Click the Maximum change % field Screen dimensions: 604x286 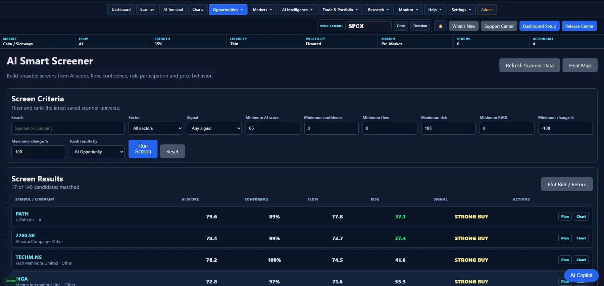39,152
